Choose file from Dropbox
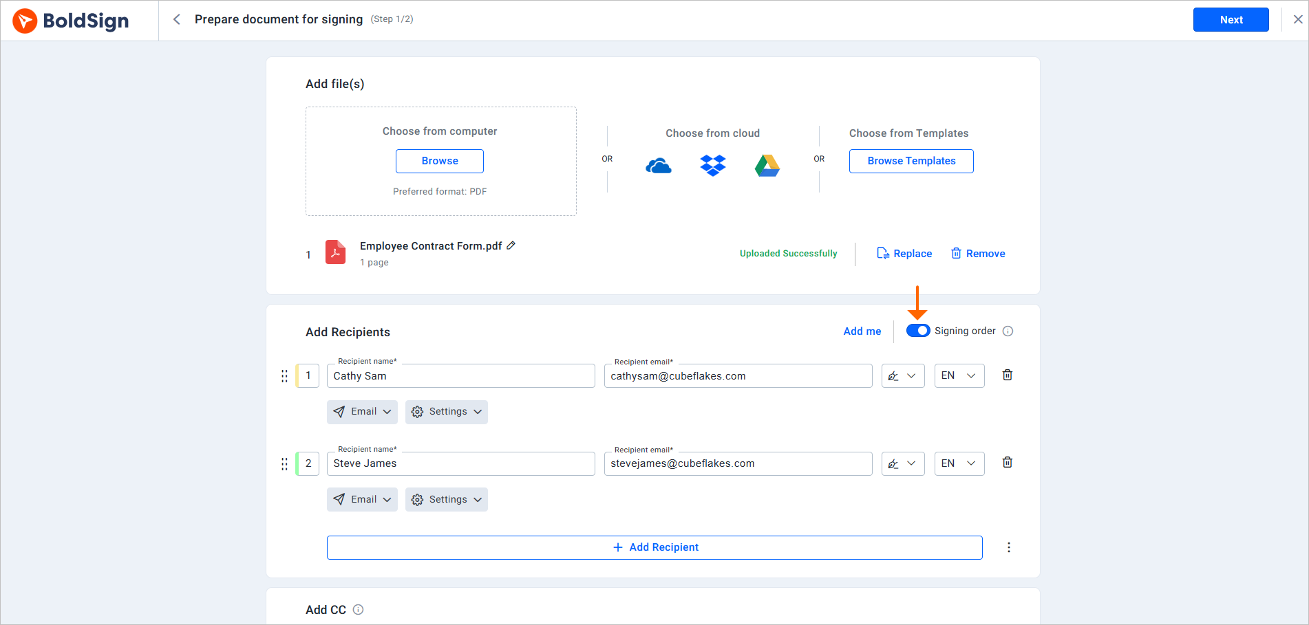This screenshot has width=1309, height=625. tap(713, 166)
